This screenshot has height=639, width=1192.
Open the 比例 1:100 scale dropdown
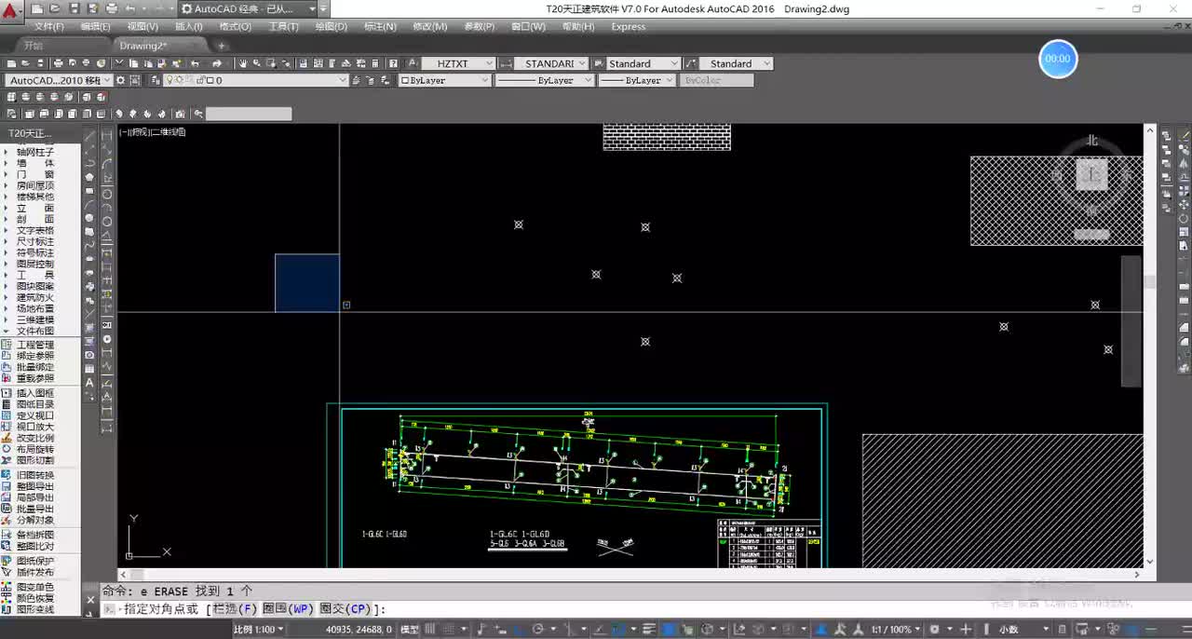pos(260,630)
